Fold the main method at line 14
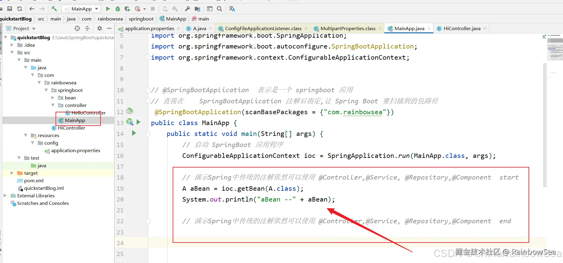The image size is (563, 263). pyautogui.click(x=148, y=134)
